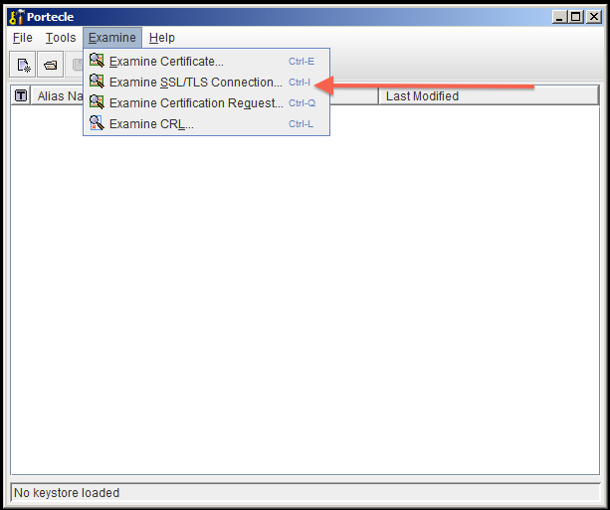This screenshot has height=510, width=610.
Task: Close the Portecle window
Action: click(594, 17)
